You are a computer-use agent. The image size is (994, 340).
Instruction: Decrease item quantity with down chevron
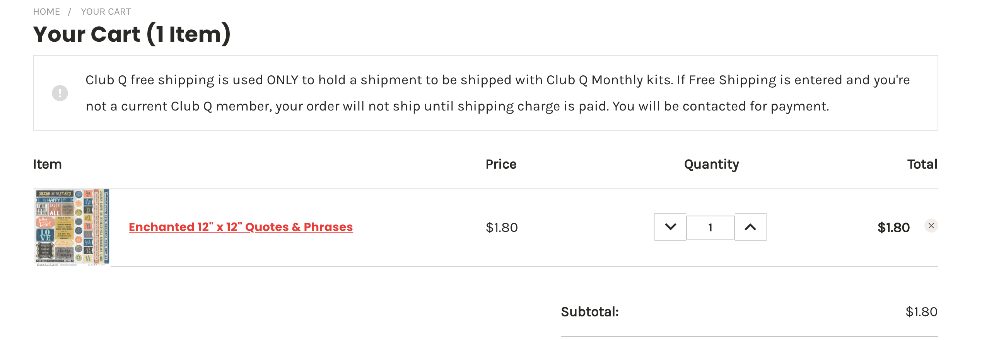[670, 227]
